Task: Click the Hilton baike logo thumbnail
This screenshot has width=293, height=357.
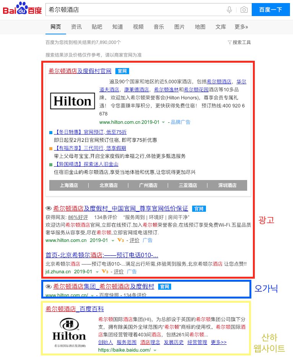Action: pyautogui.click(x=70, y=333)
